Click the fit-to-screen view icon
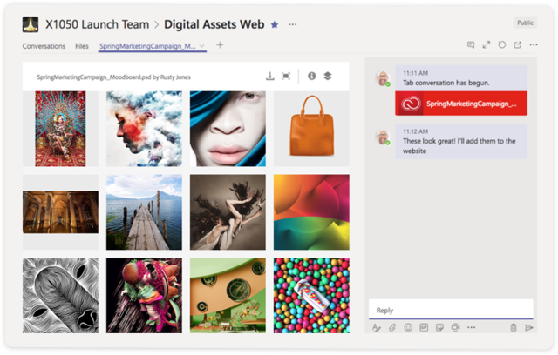Viewport: 558px width, 355px height. coord(286,76)
